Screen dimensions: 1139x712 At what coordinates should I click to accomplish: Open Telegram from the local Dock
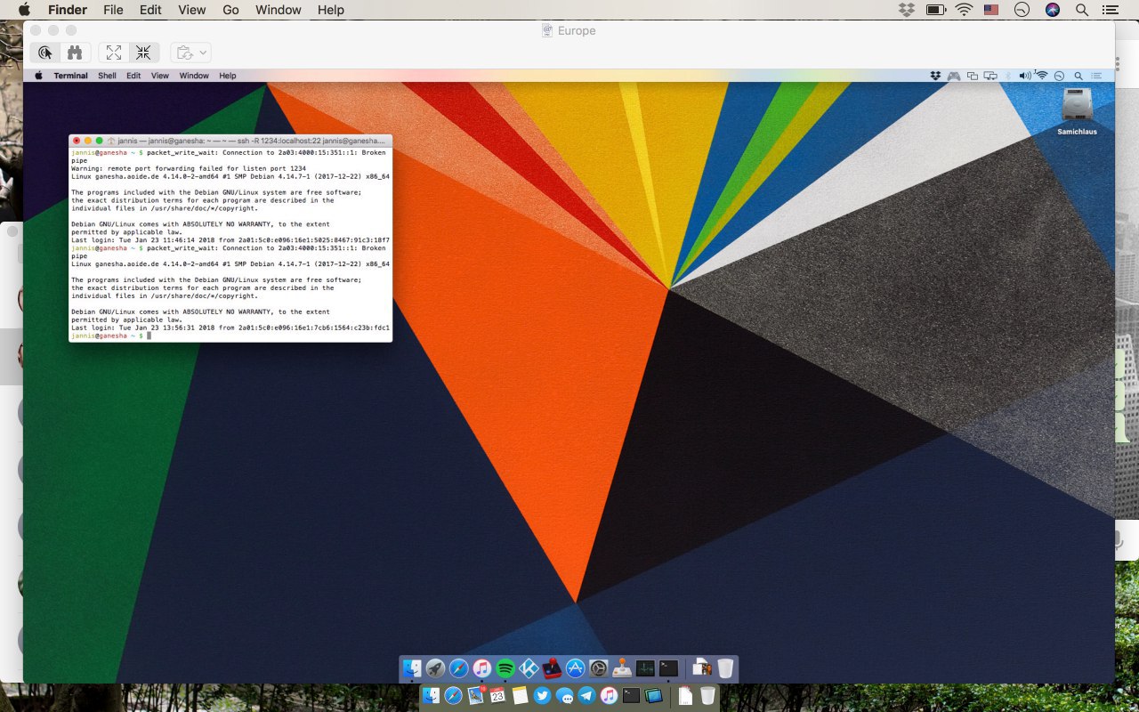tap(586, 696)
